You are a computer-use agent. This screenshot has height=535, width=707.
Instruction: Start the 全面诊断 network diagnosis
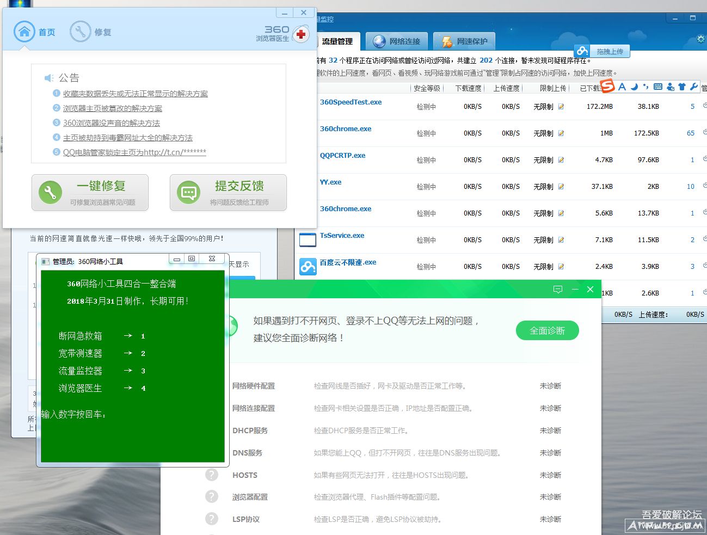pos(547,330)
